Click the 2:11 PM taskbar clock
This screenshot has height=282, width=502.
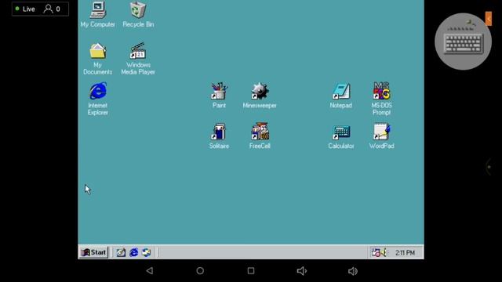(405, 253)
